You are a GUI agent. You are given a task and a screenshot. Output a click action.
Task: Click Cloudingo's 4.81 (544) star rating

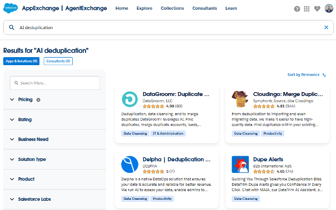point(274,106)
